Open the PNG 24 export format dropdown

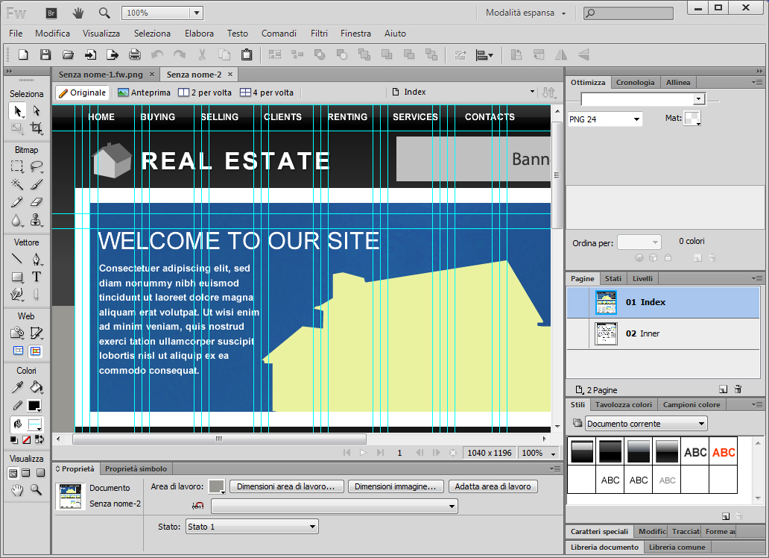pos(604,119)
